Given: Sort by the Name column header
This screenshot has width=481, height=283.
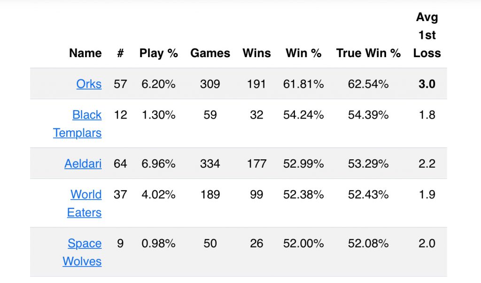Looking at the screenshot, I should coord(85,53).
